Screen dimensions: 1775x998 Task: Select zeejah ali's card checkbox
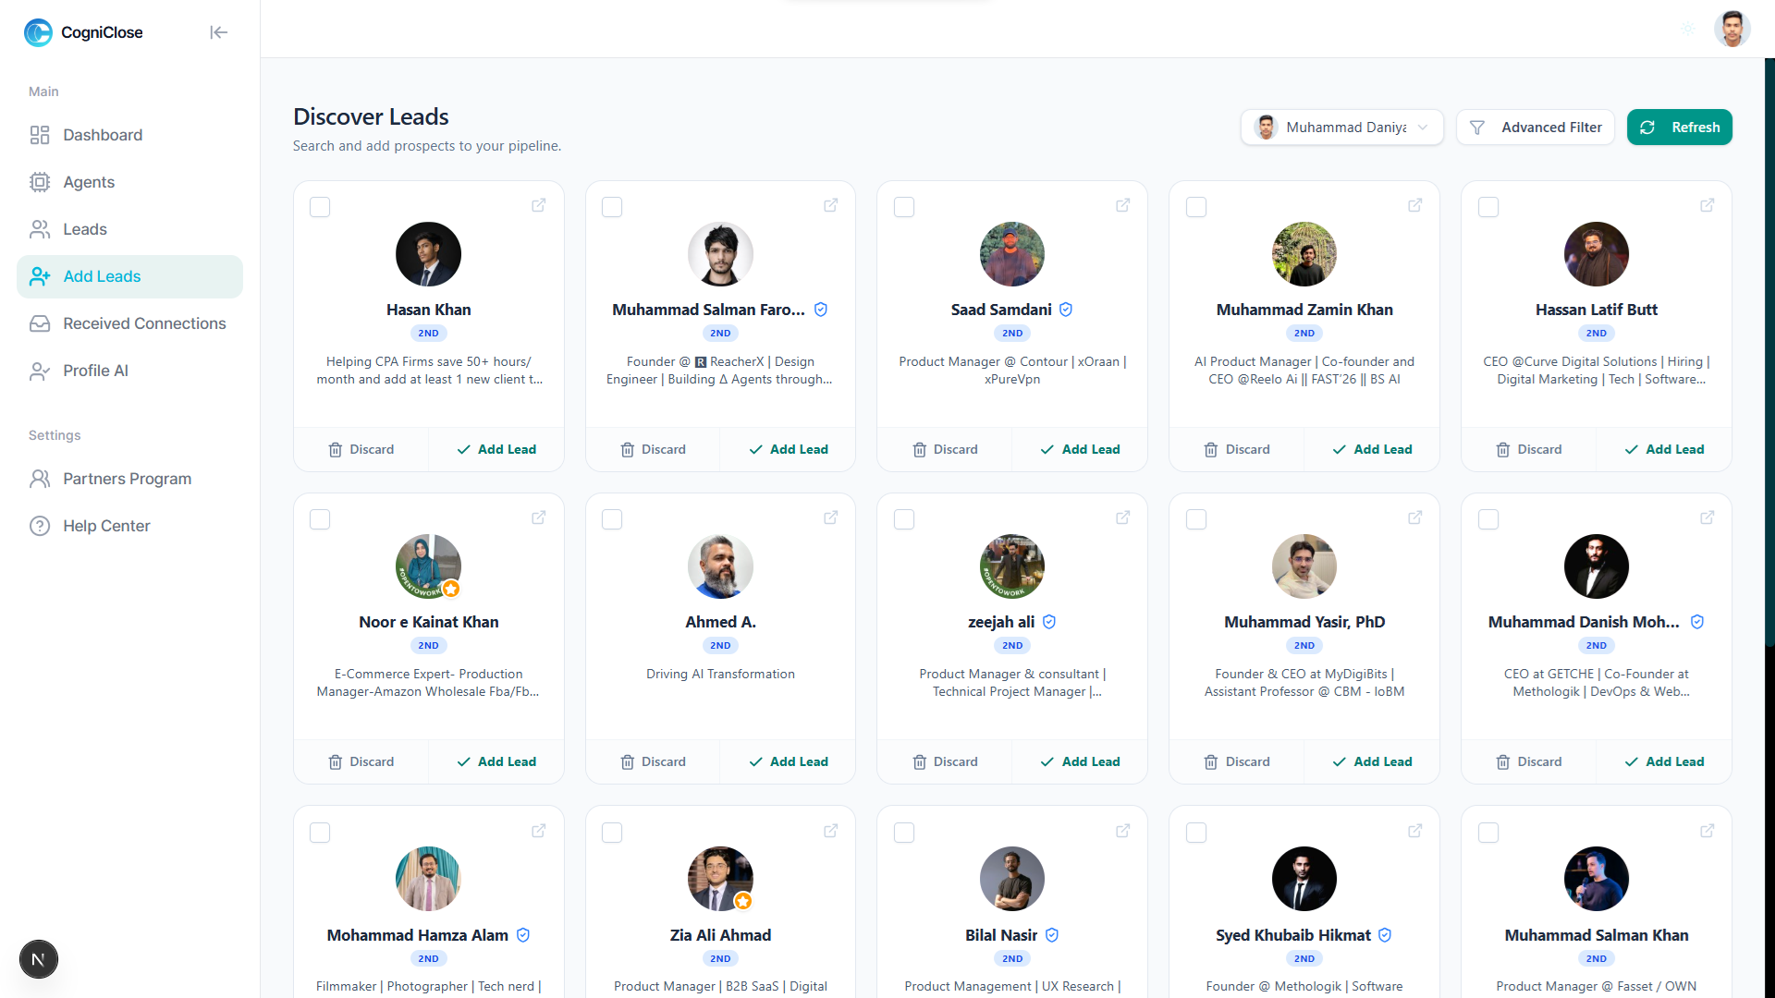(x=904, y=519)
